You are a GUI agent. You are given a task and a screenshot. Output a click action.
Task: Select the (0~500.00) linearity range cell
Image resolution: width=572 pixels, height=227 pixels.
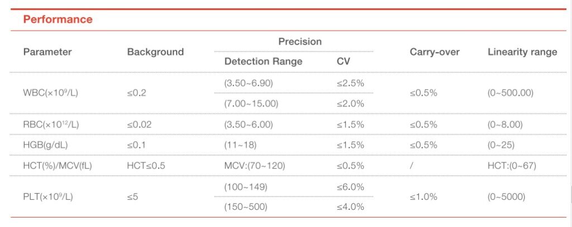[511, 93]
